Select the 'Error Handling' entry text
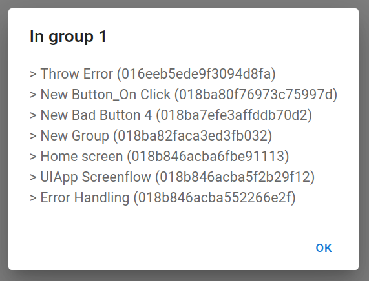The image size is (369, 281). (x=85, y=198)
